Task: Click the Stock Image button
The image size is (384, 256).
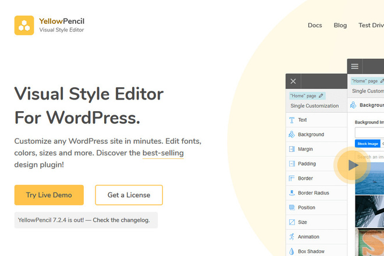Action: [x=368, y=144]
